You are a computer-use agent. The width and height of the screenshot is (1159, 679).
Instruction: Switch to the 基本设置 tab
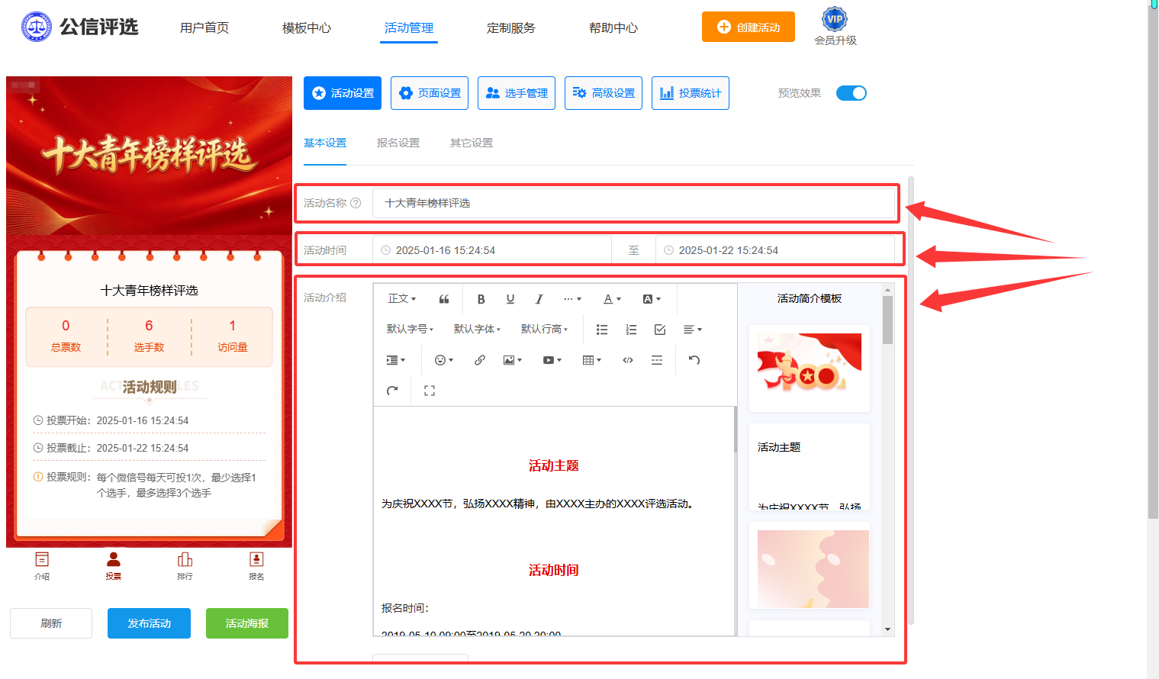(x=325, y=143)
